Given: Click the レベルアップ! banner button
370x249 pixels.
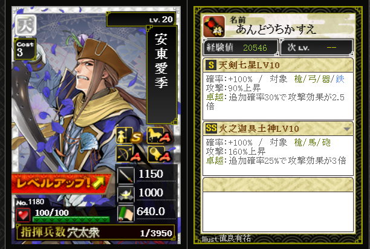Looking at the screenshot, I should tap(61, 184).
